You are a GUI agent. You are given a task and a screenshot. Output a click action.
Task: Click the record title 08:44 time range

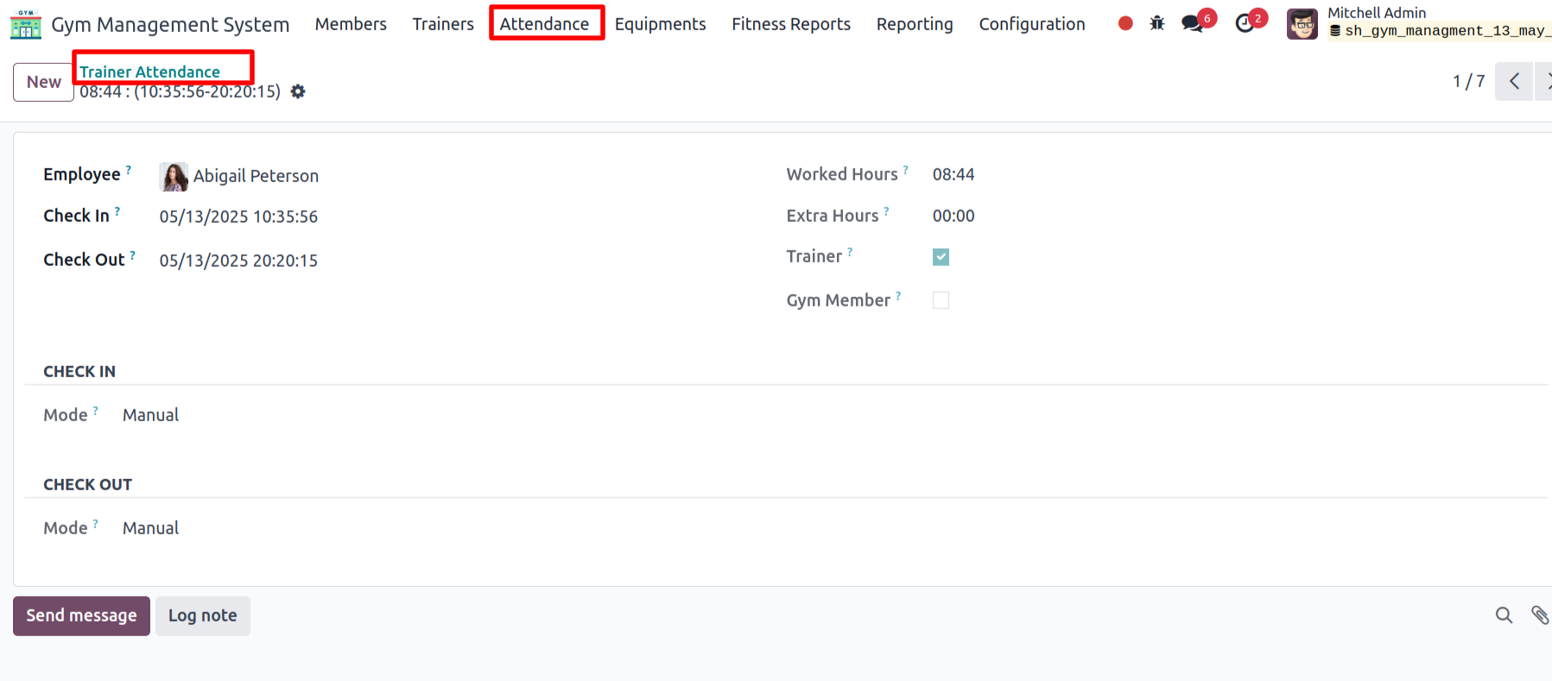(x=180, y=91)
